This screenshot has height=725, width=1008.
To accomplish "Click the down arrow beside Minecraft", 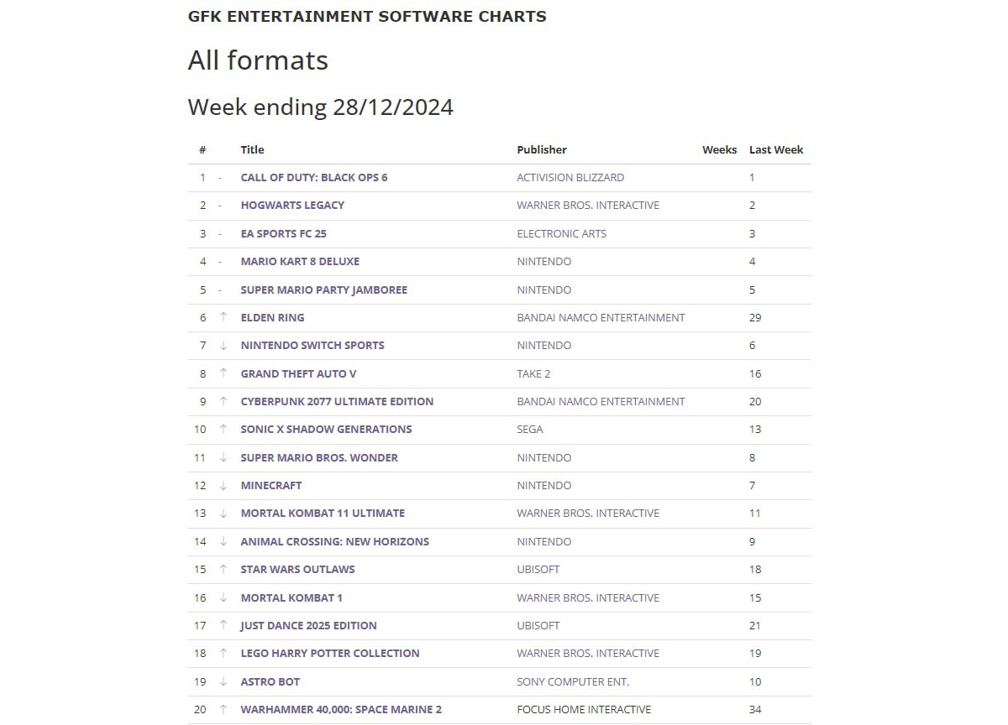I will coord(223,485).
